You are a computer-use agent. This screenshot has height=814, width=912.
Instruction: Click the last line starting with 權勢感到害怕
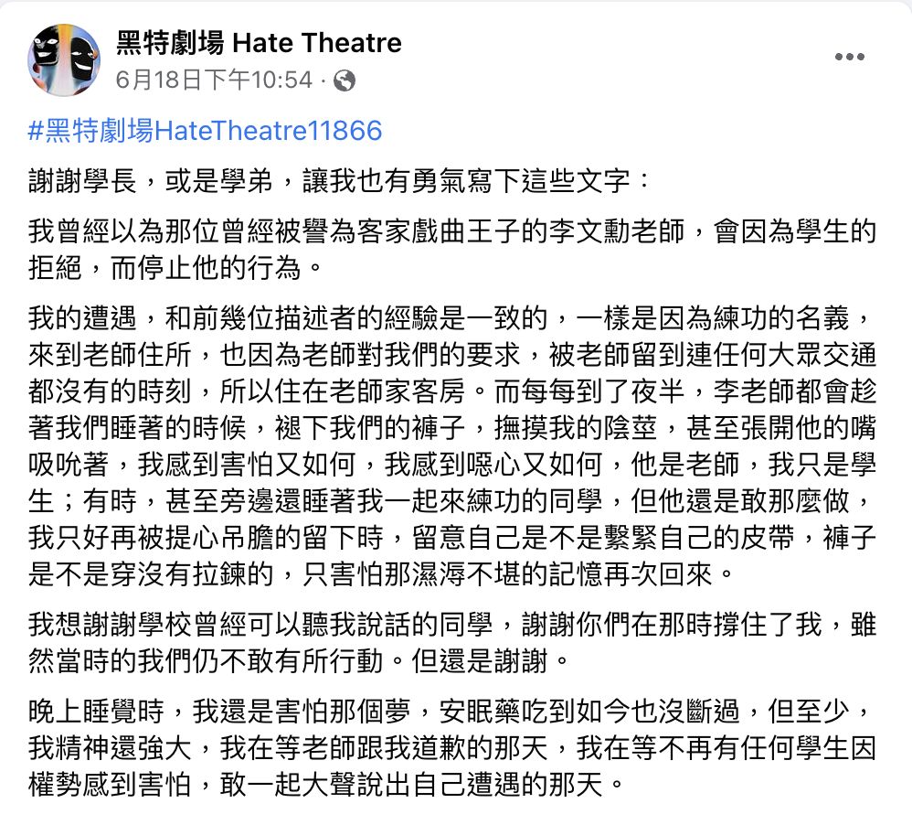329,784
